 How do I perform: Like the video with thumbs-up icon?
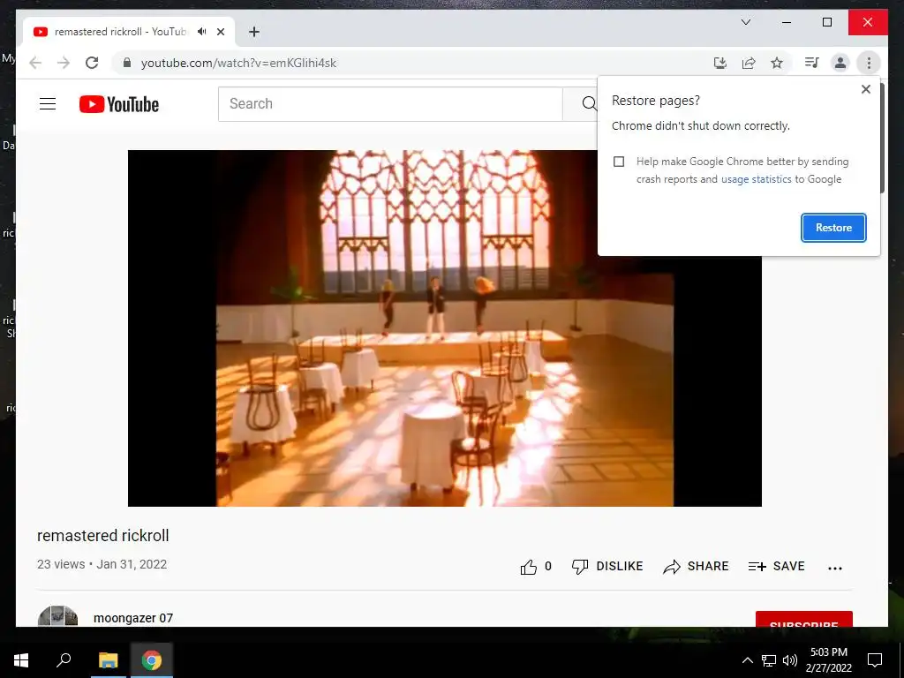point(529,567)
